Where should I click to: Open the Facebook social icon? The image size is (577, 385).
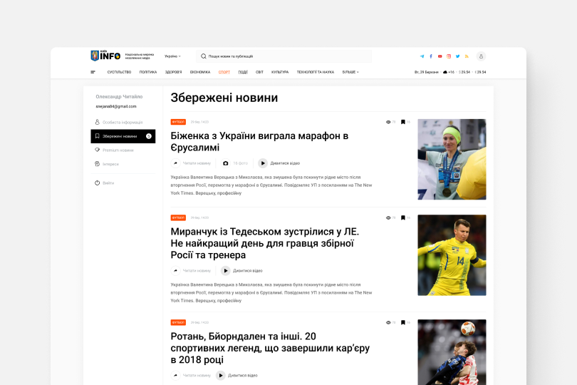pyautogui.click(x=431, y=56)
